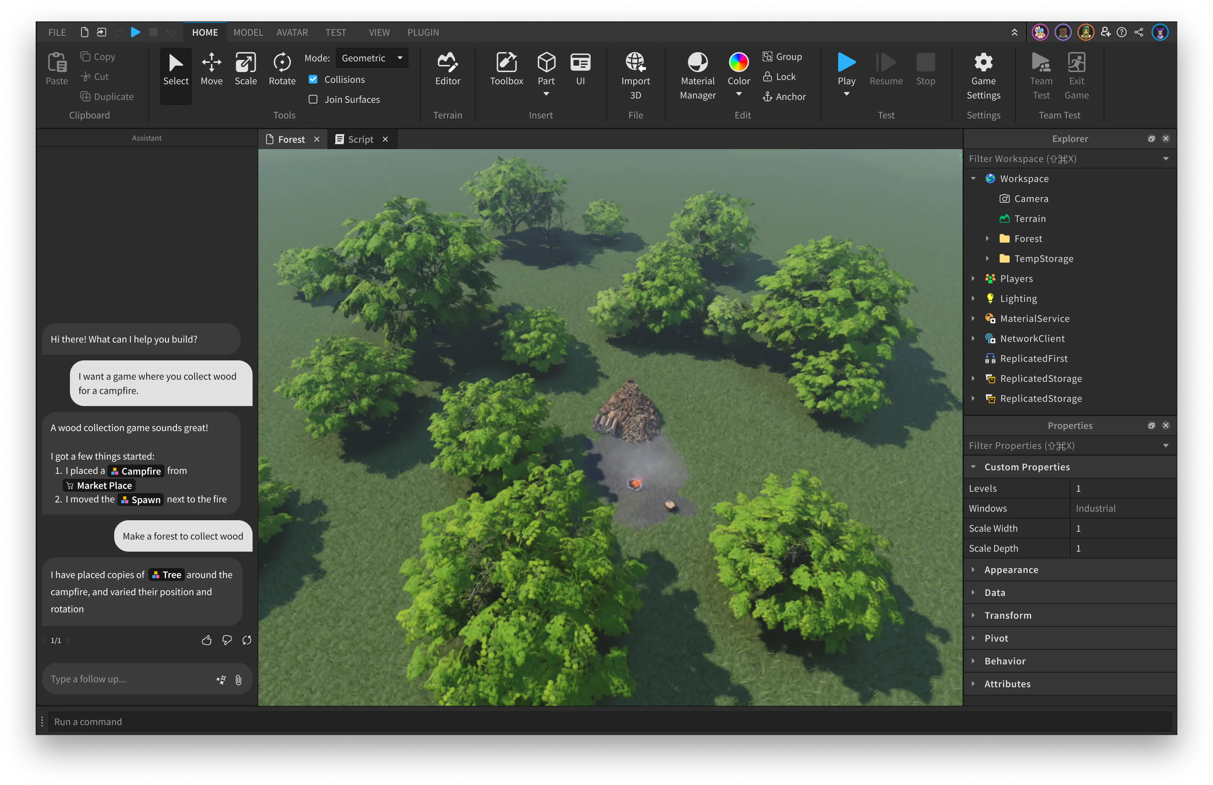This screenshot has width=1213, height=785.
Task: Disable the Collisions checkbox
Action: pyautogui.click(x=313, y=80)
